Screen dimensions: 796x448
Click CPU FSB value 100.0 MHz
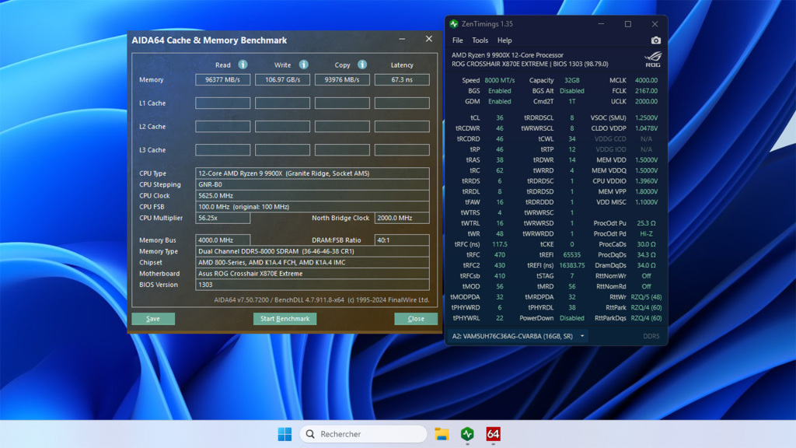[x=312, y=207]
